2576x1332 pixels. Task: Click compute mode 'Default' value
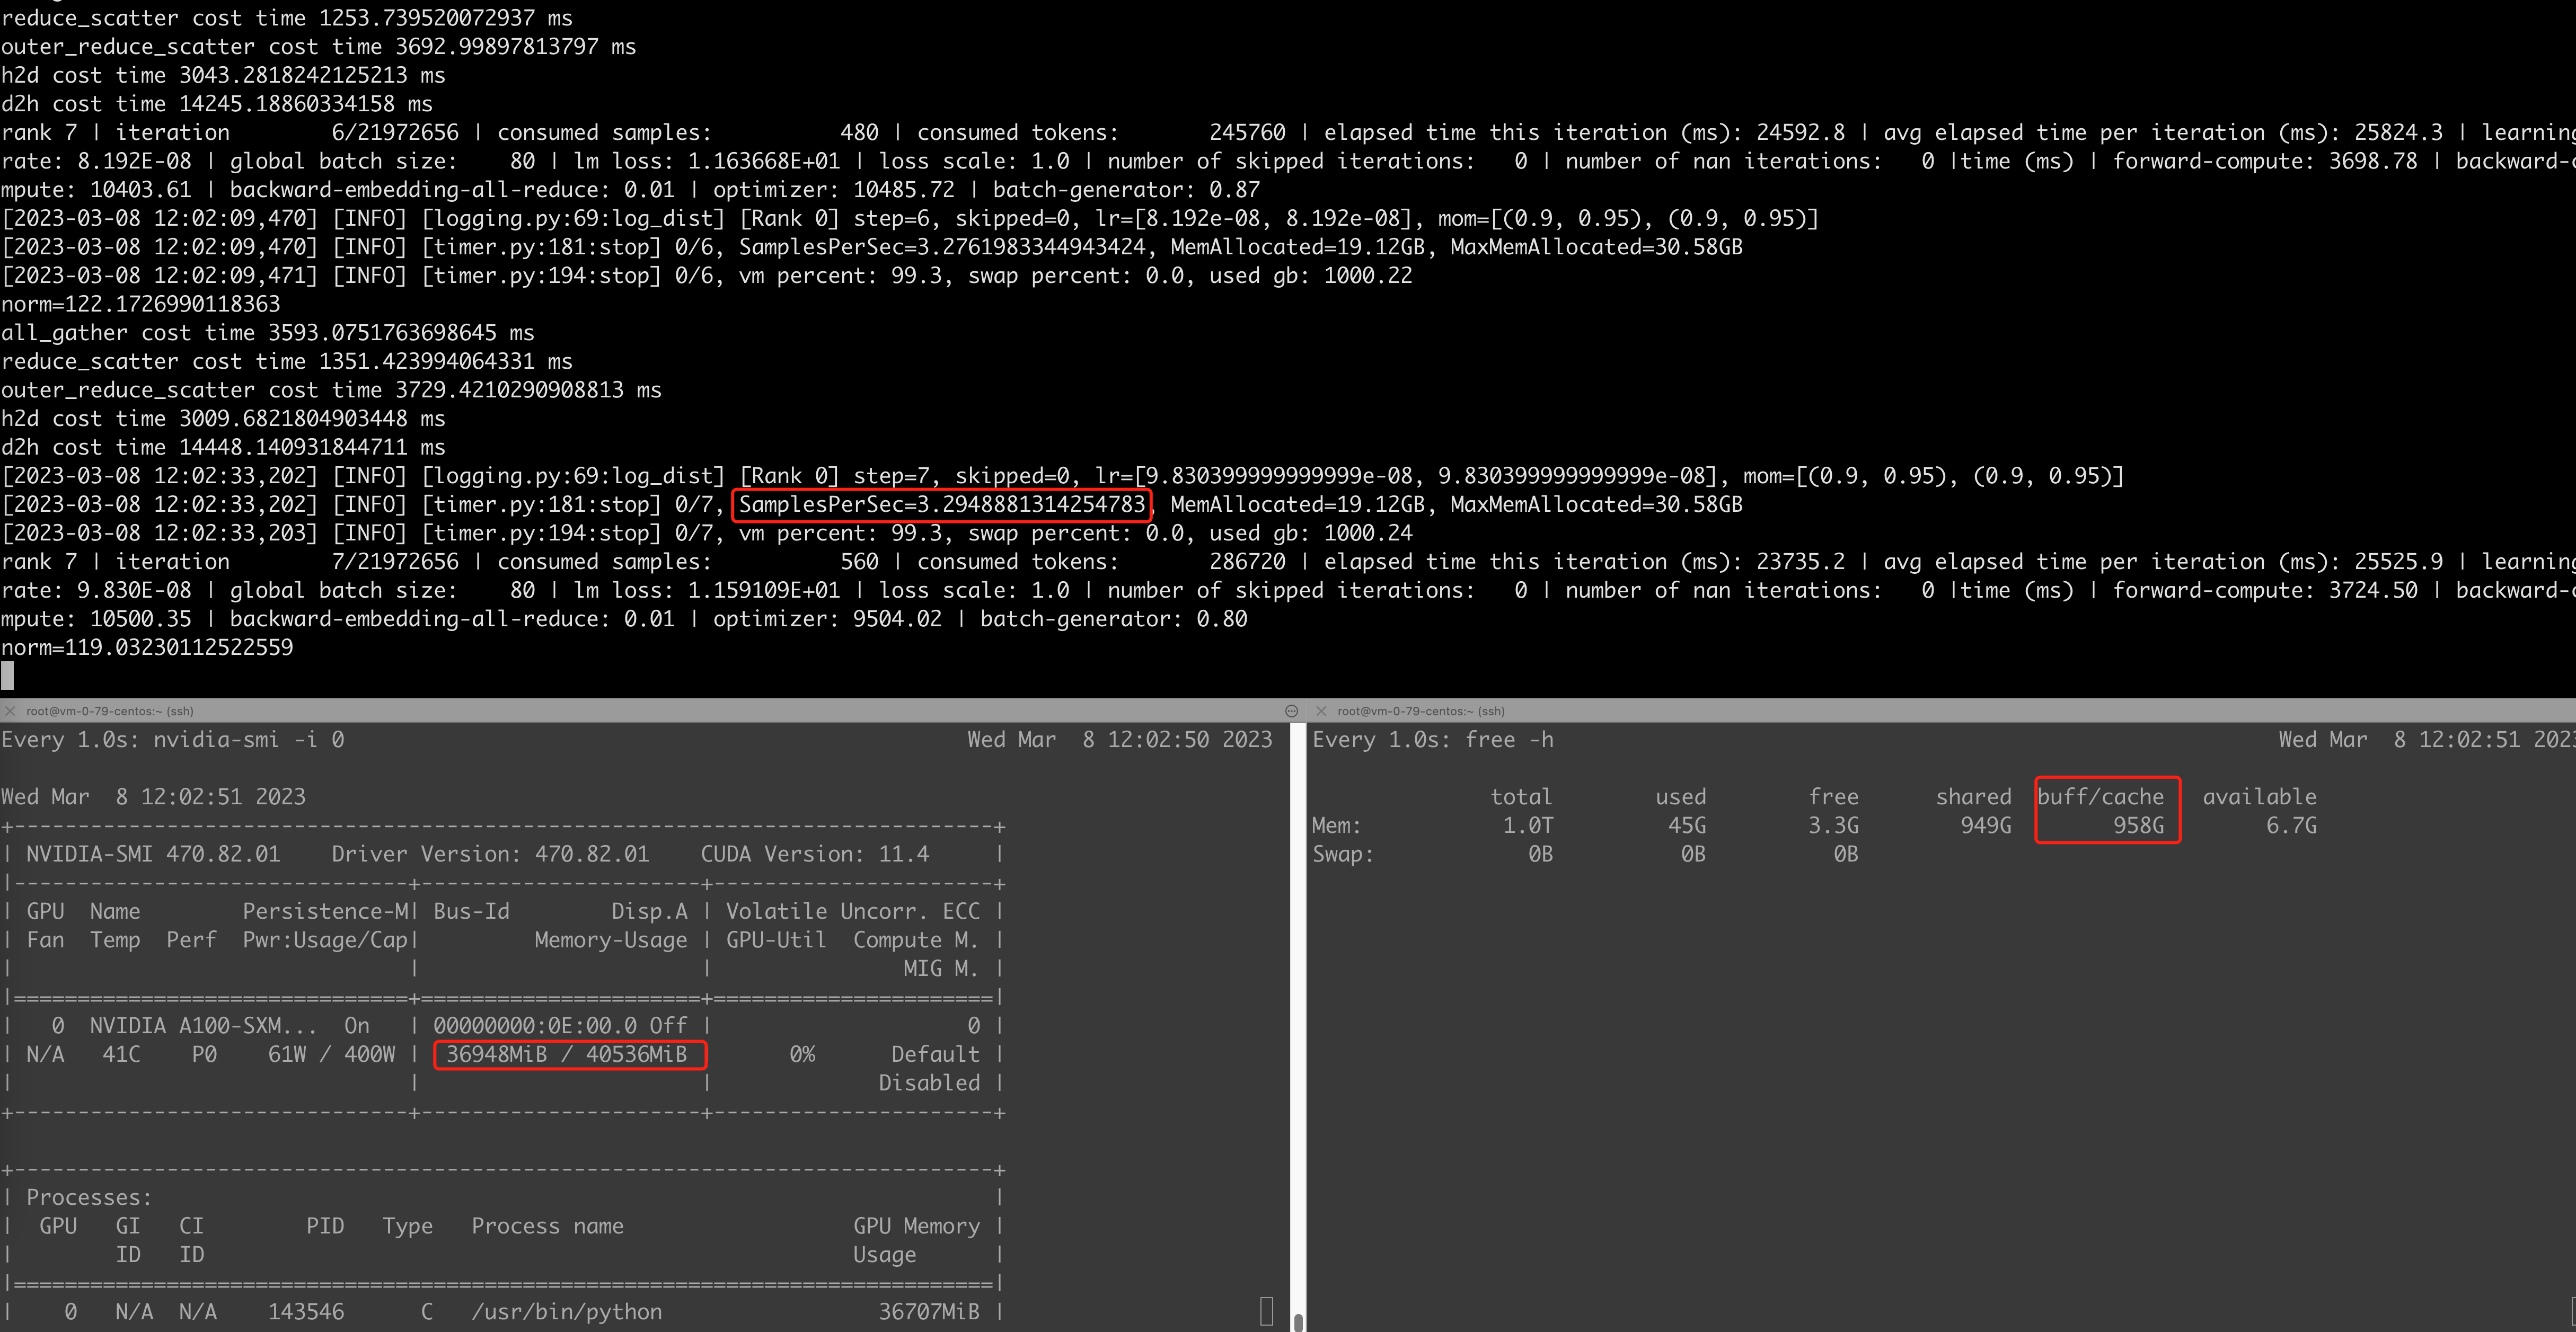click(x=936, y=1055)
